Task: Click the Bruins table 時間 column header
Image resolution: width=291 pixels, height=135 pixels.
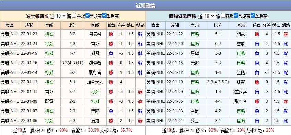Action: pyautogui.click(x=29, y=25)
